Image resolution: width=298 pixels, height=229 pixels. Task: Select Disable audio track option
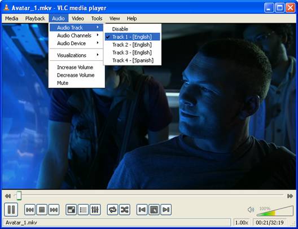click(133, 29)
